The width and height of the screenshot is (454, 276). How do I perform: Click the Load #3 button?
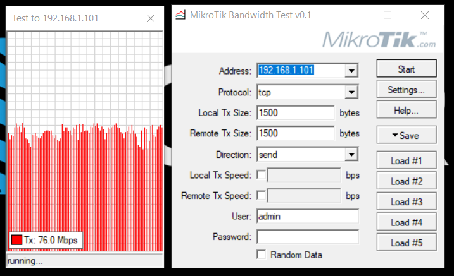[x=407, y=201]
